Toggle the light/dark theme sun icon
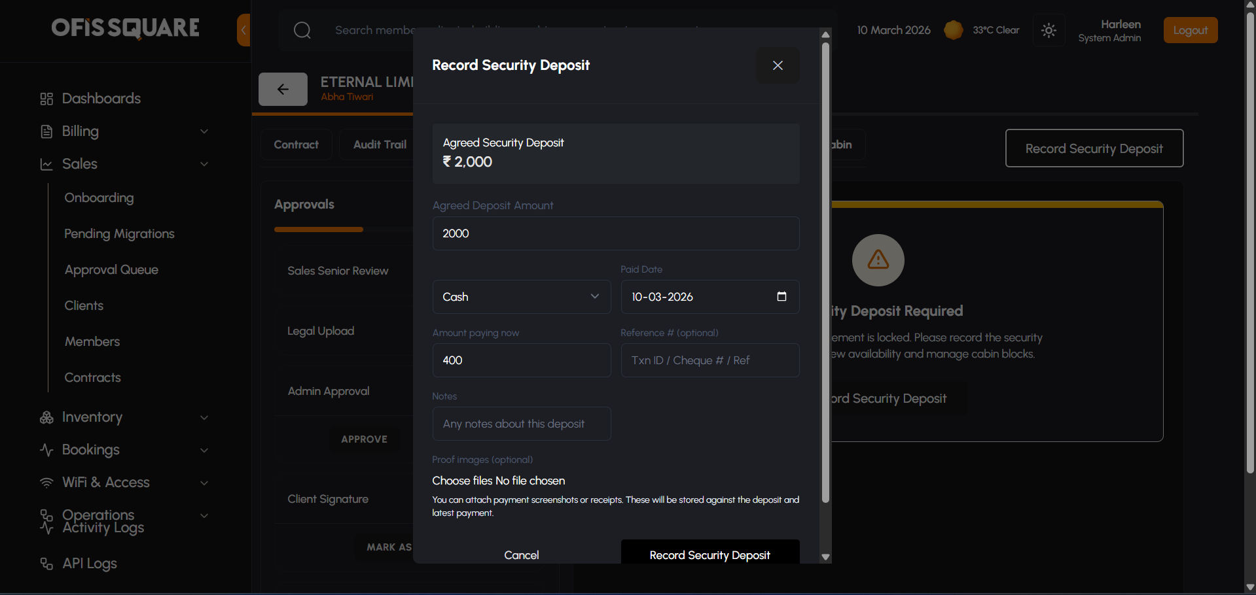 click(1049, 30)
